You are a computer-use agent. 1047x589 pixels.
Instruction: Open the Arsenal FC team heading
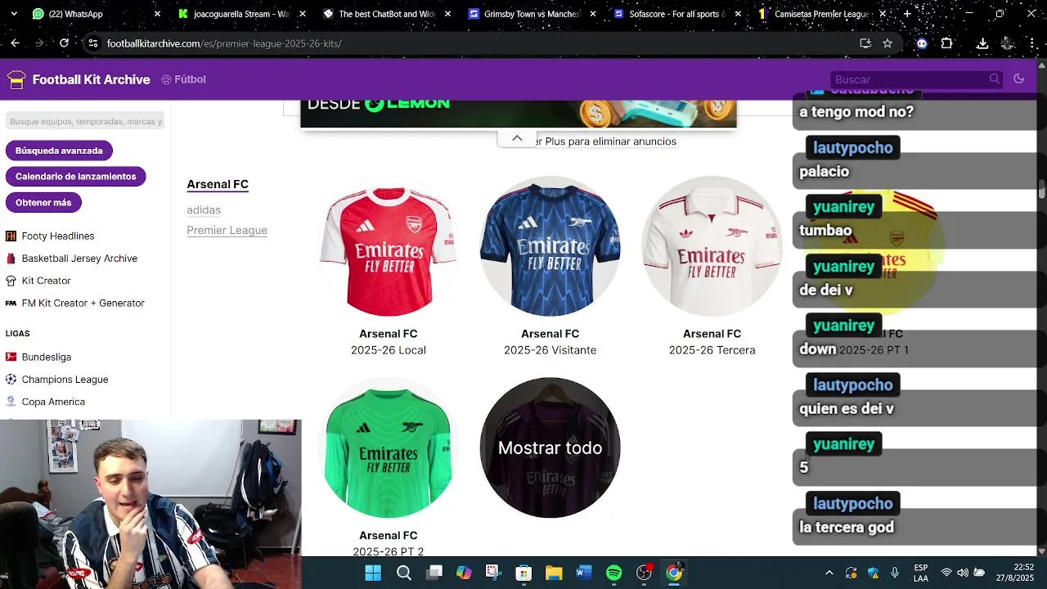218,184
